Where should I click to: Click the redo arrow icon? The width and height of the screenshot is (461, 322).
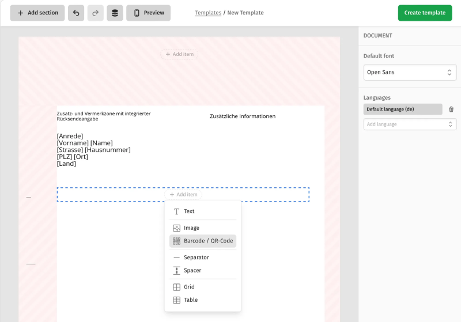(x=96, y=13)
